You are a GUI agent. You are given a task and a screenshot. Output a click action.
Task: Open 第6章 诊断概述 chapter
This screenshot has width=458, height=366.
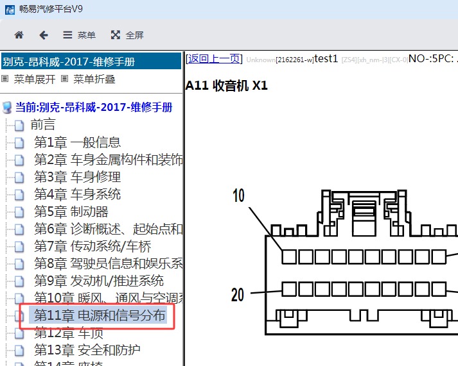coord(109,229)
